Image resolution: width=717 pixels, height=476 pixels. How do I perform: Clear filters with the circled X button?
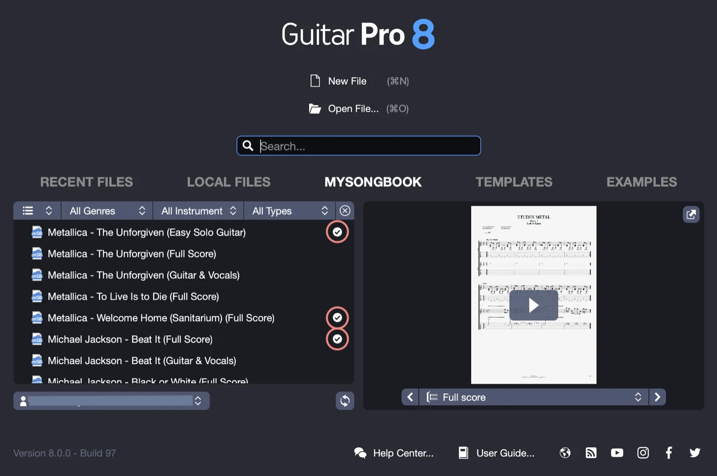(345, 211)
